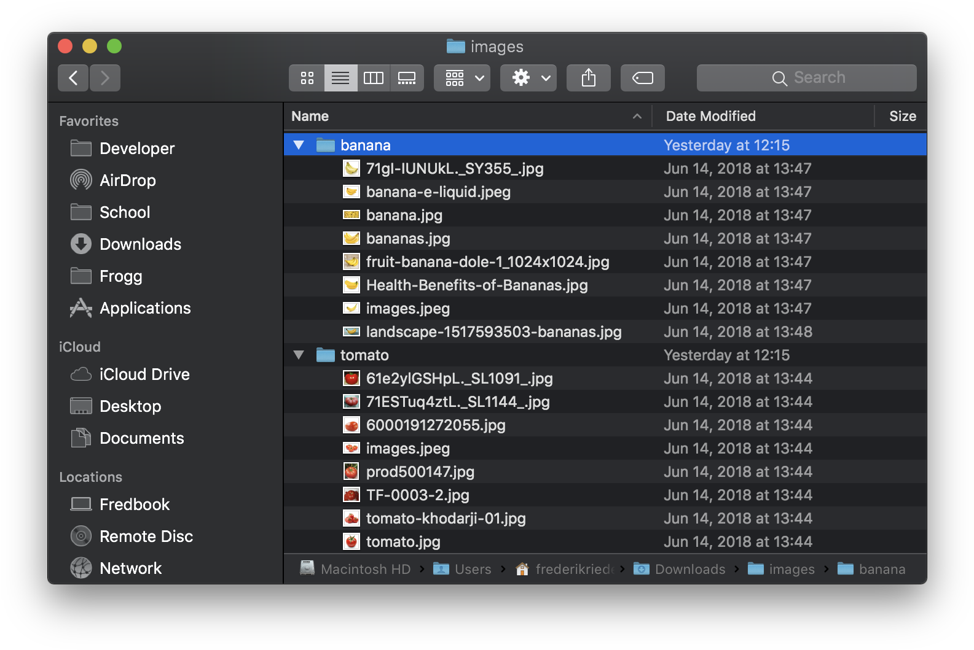Open the Action gear dropdown menu

tap(528, 78)
